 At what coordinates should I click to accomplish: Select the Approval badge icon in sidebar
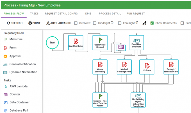point(6,56)
